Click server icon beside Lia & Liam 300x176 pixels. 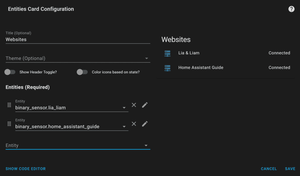167,53
